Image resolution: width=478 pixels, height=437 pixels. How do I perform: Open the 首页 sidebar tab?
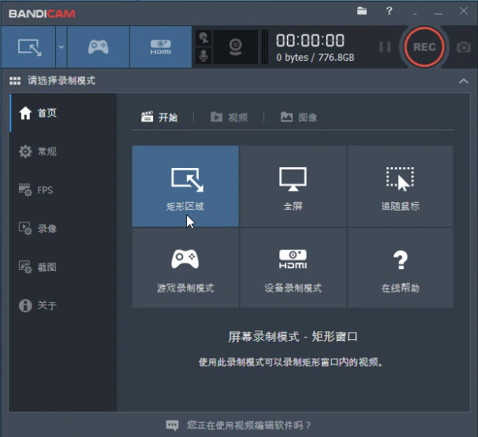[63, 113]
